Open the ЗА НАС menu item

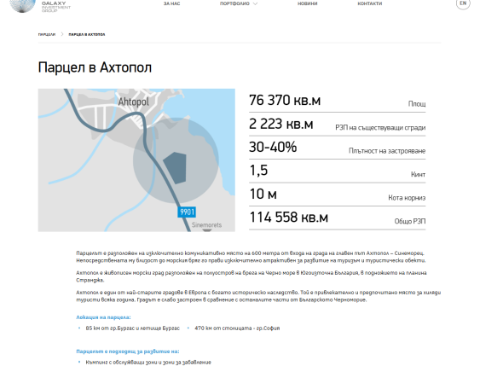tap(171, 3)
